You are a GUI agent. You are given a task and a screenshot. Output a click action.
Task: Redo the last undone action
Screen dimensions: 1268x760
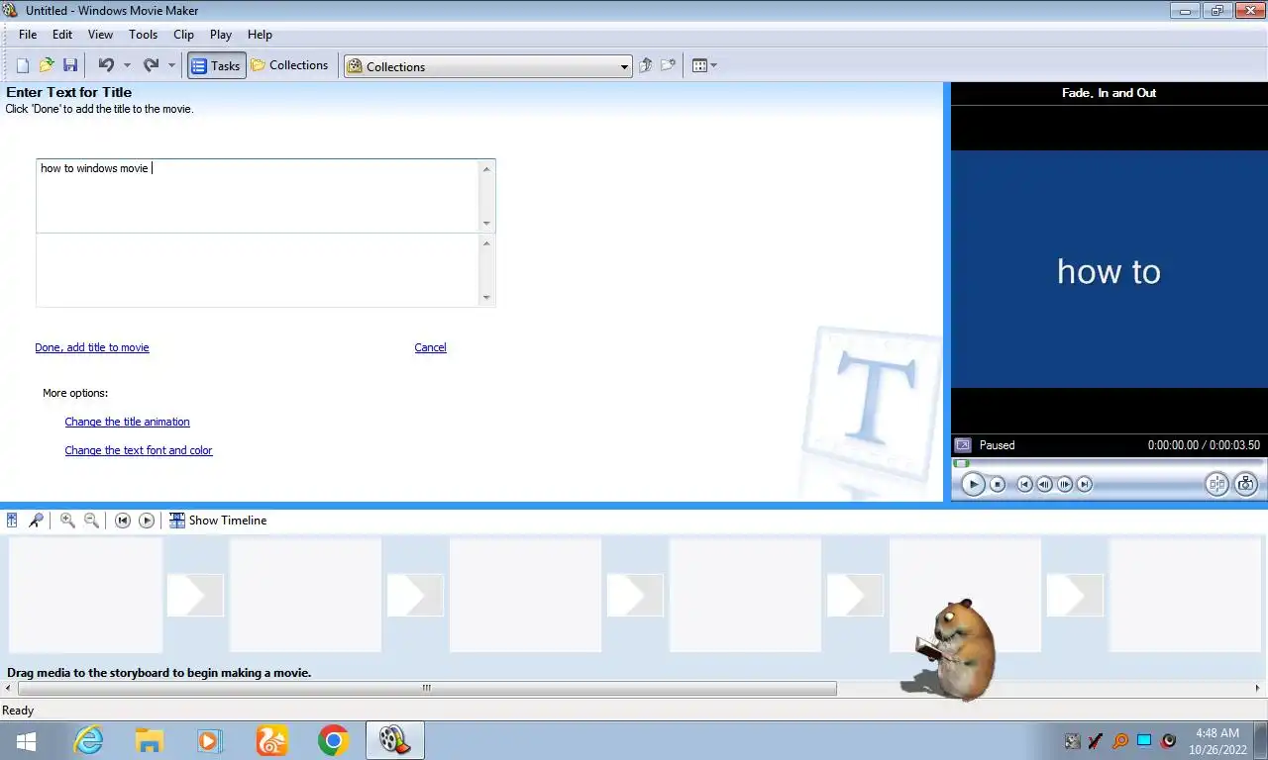[151, 65]
